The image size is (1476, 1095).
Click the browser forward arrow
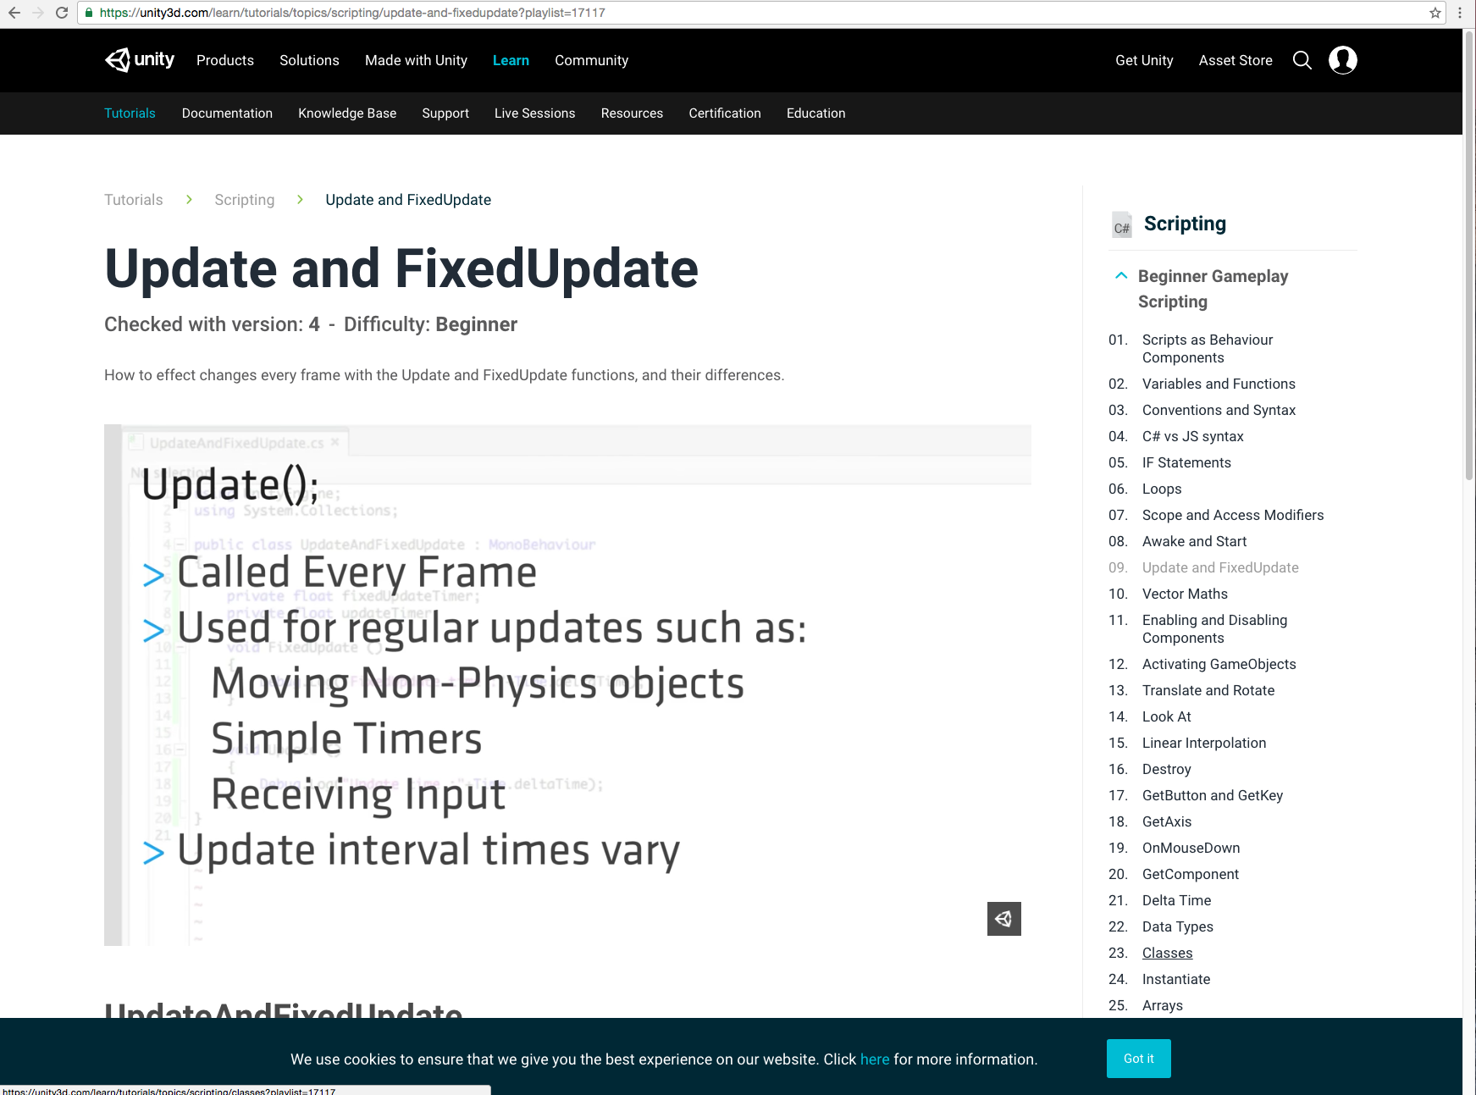[x=38, y=13]
